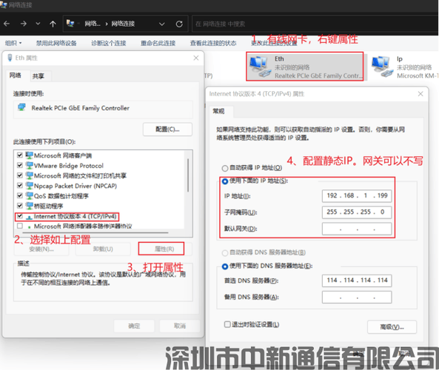Screen dimensions: 439x370
Task: Click 诊断这个连接 toolbar command
Action: (109, 43)
